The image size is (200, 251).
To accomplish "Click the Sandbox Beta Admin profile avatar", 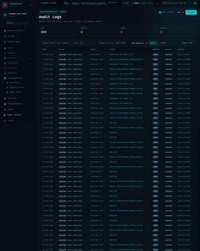I will (x=5, y=15).
